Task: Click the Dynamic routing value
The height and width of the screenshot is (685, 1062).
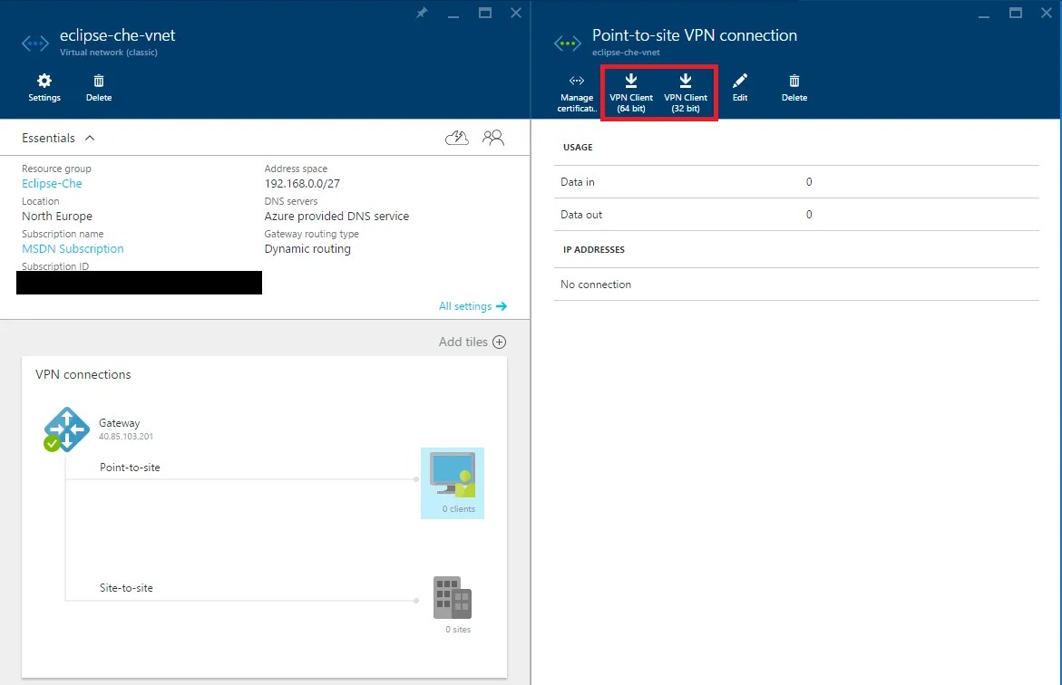Action: pos(307,248)
